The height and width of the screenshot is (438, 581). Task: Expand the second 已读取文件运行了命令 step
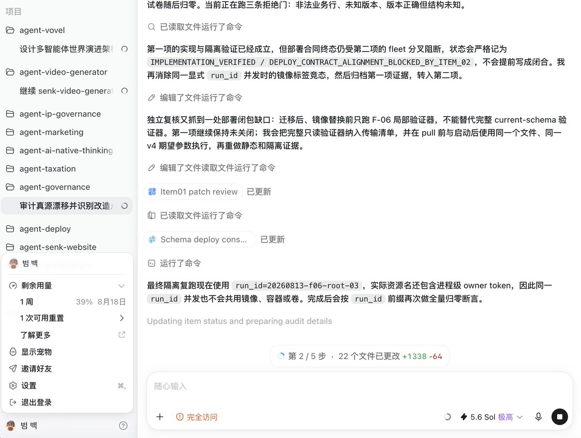click(195, 215)
